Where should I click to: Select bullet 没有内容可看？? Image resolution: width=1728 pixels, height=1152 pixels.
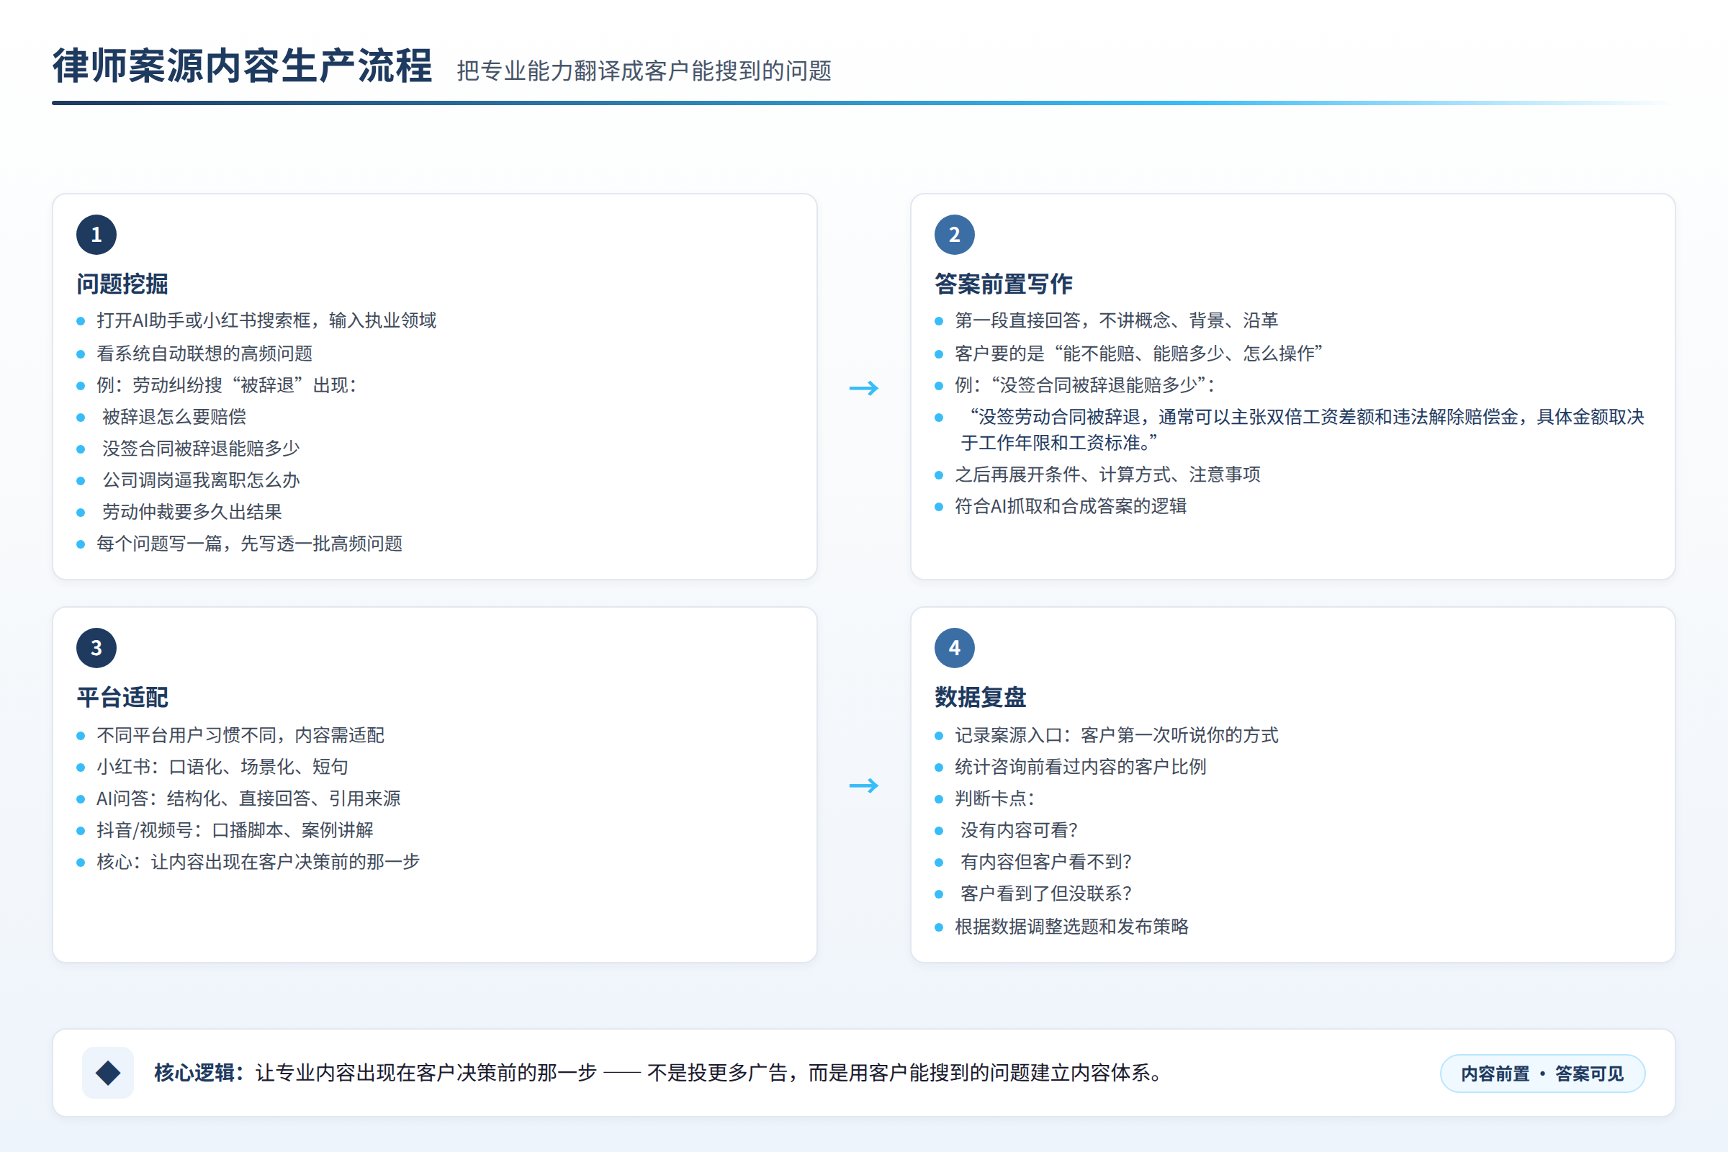tap(1020, 830)
